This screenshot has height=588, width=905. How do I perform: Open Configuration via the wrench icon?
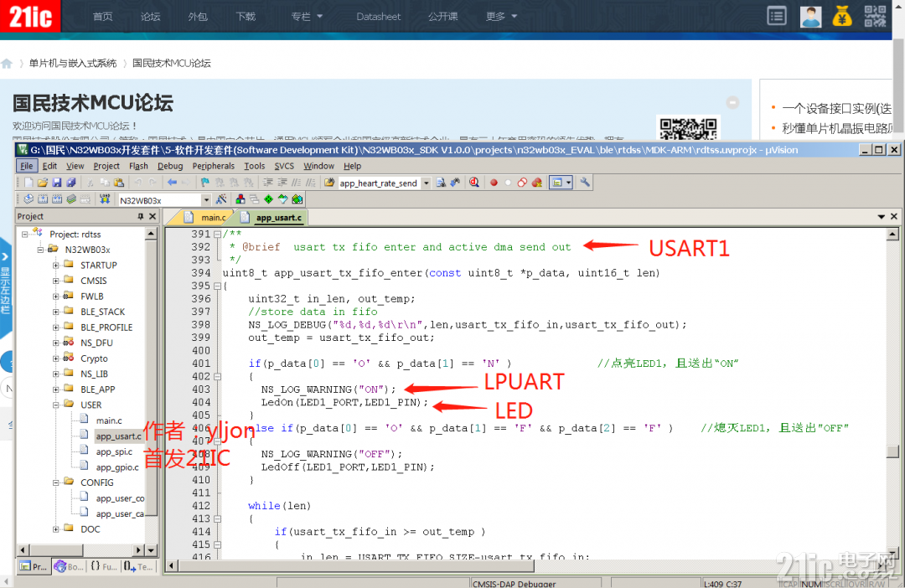[585, 183]
